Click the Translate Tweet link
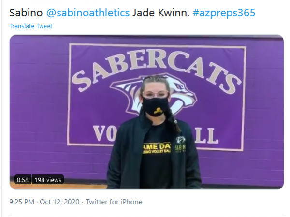This screenshot has width=290, height=217. 31,26
